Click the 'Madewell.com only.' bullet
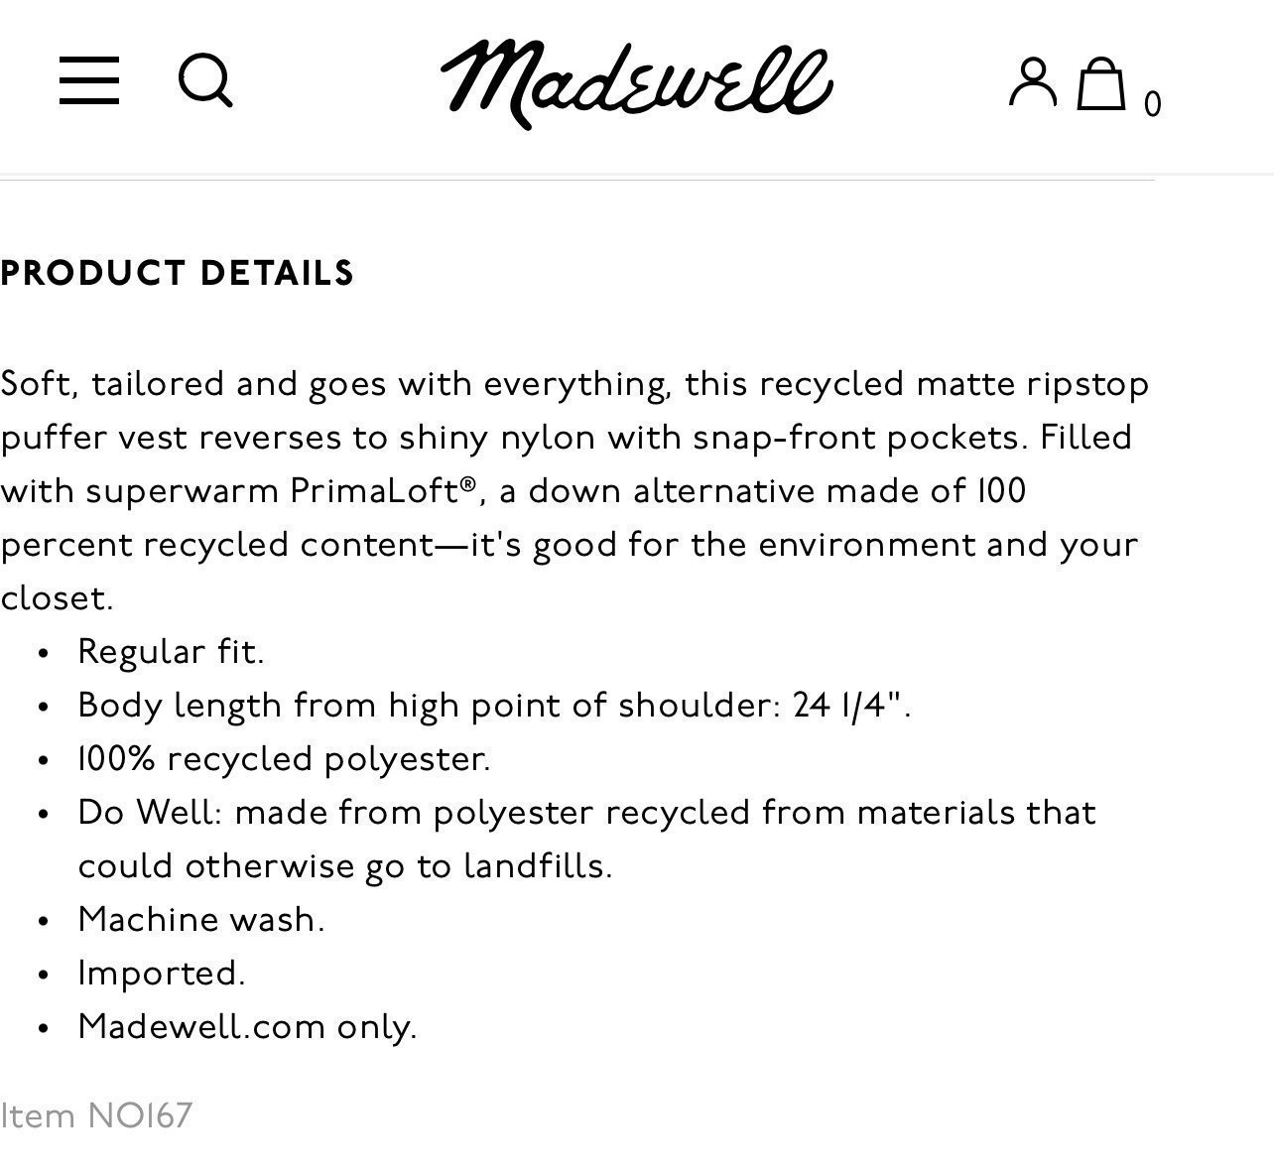The image size is (1274, 1175). click(247, 1027)
